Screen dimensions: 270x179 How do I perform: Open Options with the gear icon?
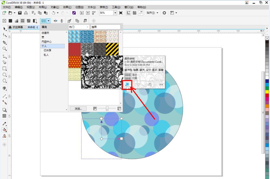(164, 13)
